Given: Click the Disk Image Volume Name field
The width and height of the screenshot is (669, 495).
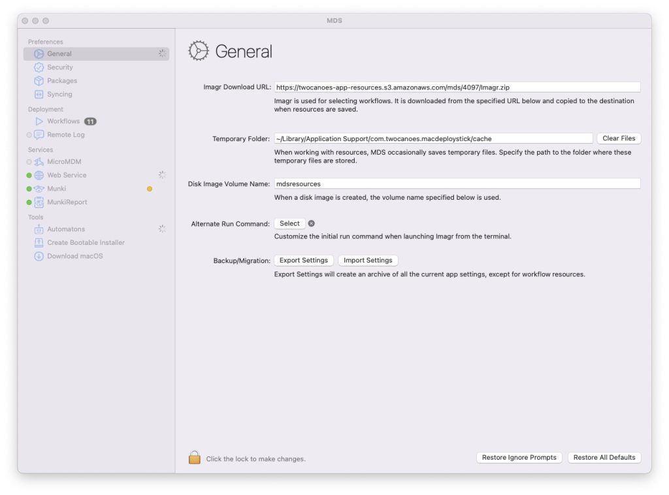Looking at the screenshot, I should (x=457, y=184).
